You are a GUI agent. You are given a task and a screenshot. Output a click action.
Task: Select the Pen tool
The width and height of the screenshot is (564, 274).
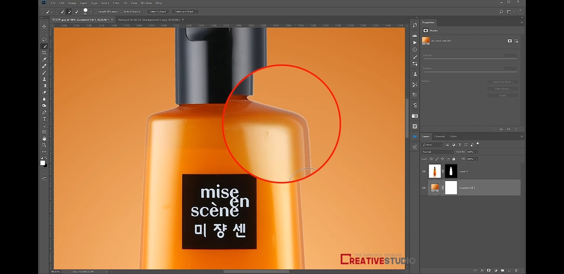click(44, 112)
